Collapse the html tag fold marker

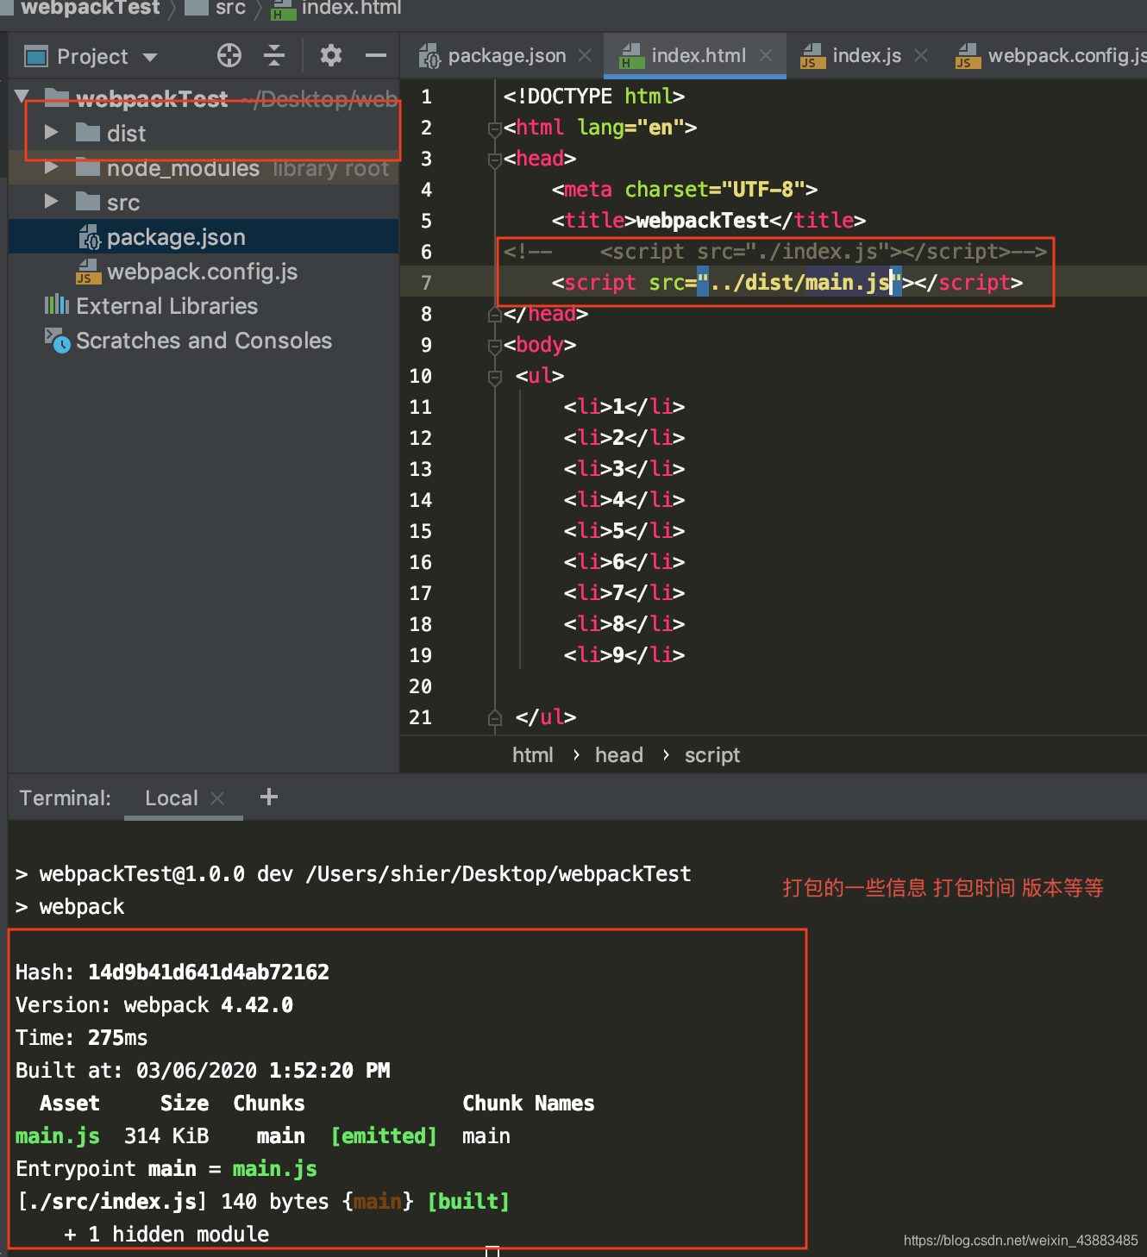pyautogui.click(x=495, y=129)
